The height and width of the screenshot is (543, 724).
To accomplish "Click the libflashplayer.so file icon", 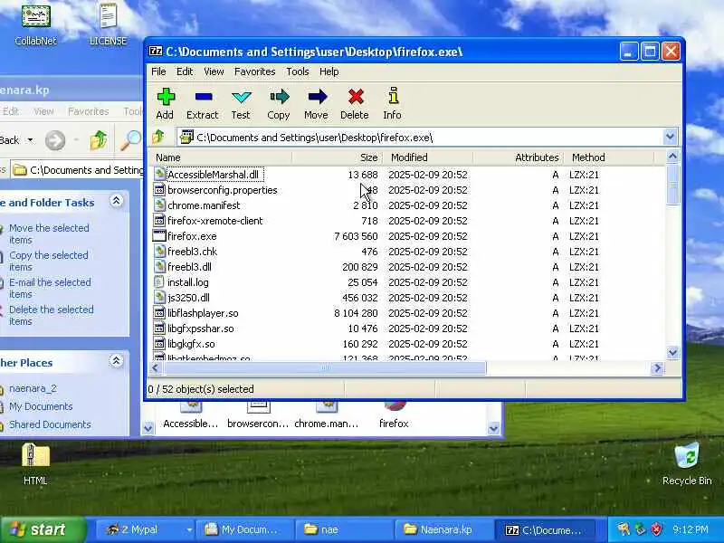I will coord(159,313).
